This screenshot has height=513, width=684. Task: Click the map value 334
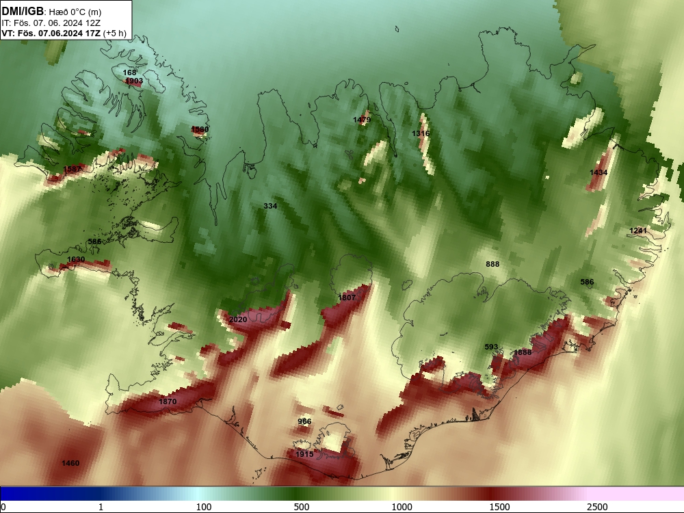[x=270, y=205]
